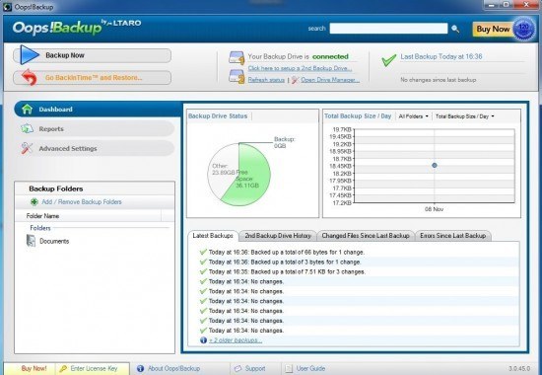Click Go BackInTime and Restore button
The width and height of the screenshot is (542, 375).
(x=92, y=78)
